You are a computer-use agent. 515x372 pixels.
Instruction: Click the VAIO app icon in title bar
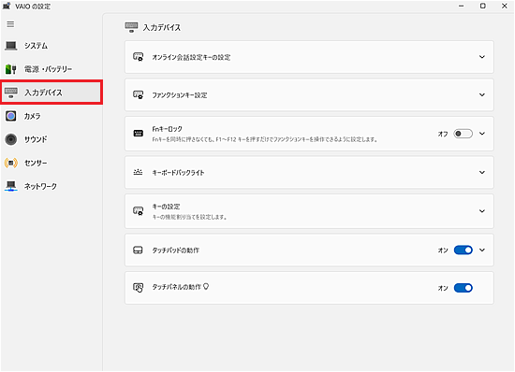point(7,6)
